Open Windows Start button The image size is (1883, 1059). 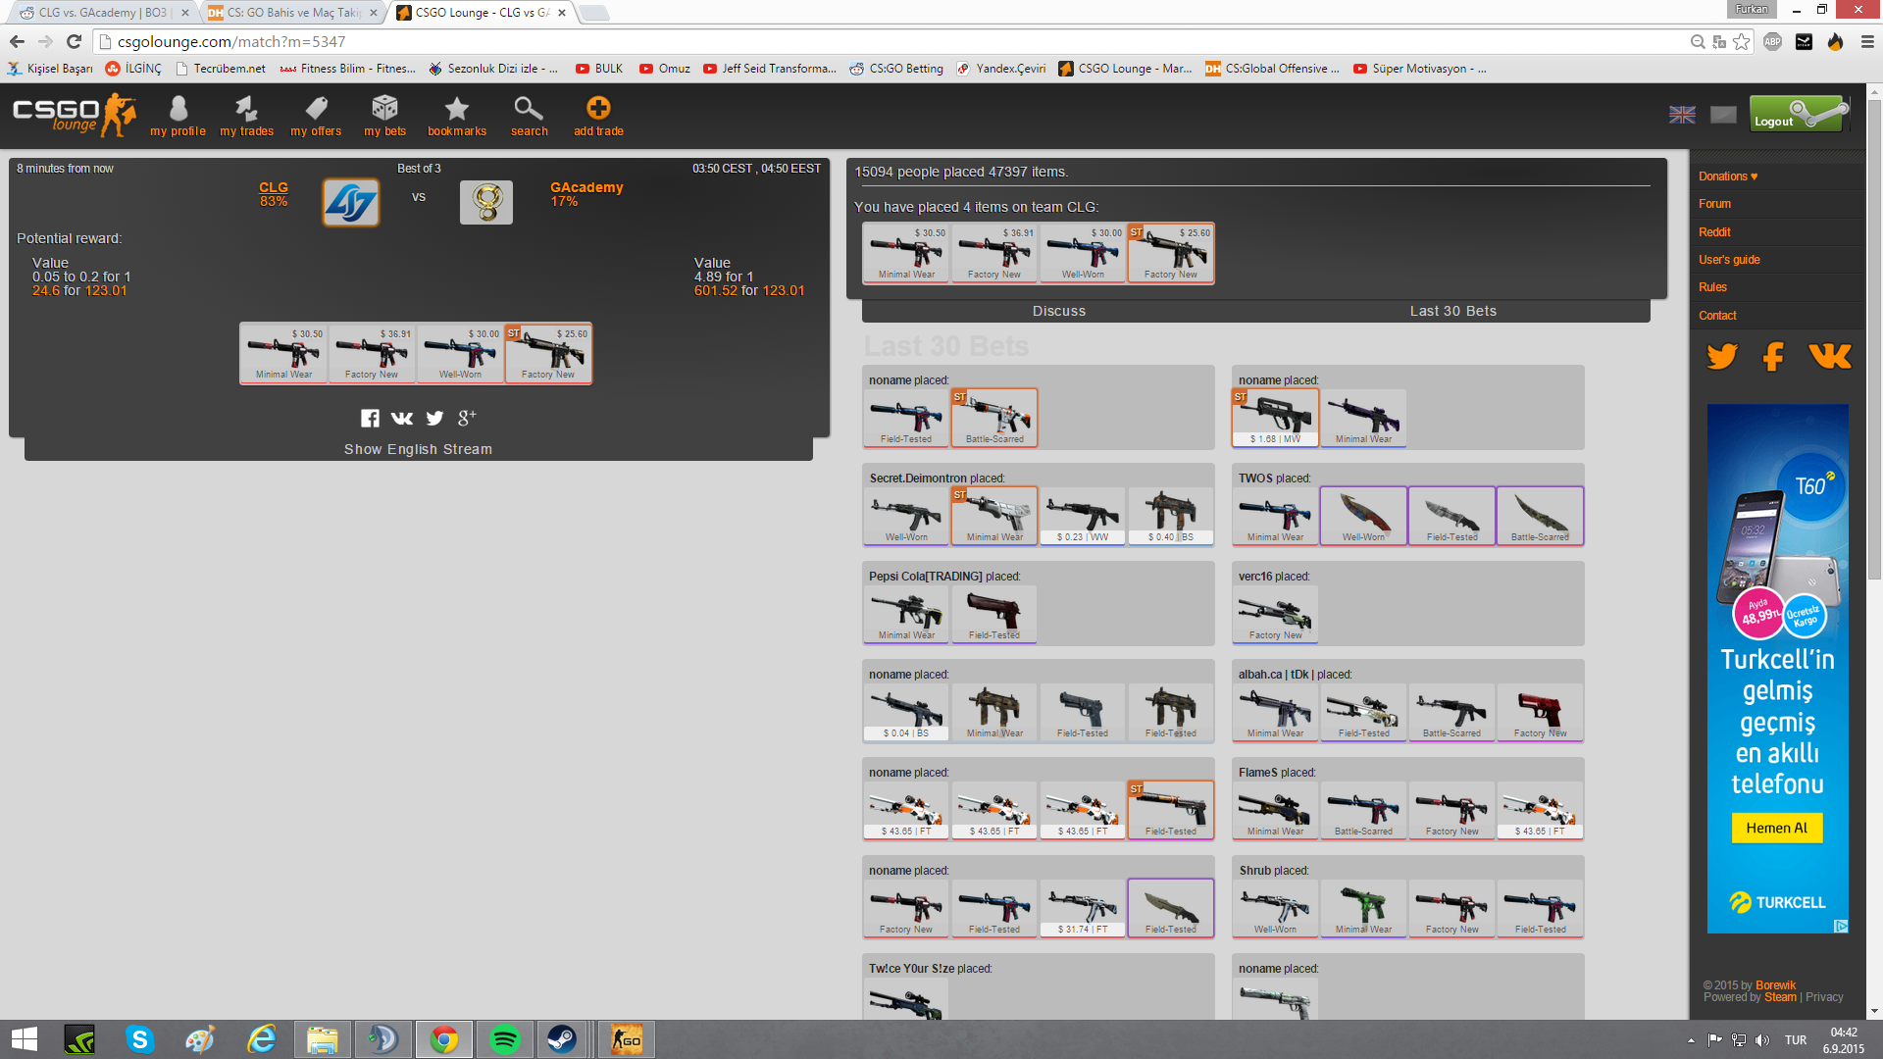[x=25, y=1039]
